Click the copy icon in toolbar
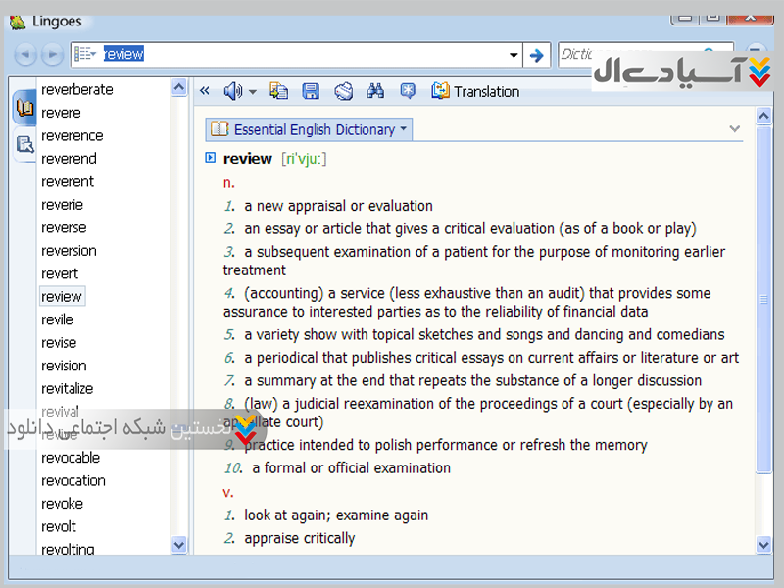The height and width of the screenshot is (588, 784). click(x=279, y=91)
